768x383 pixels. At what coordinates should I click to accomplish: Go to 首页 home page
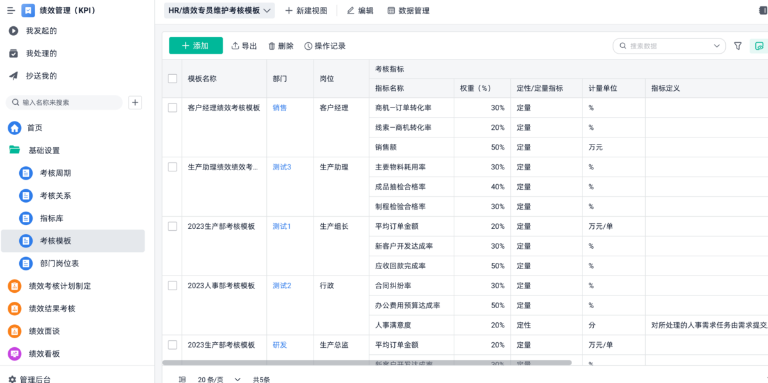pos(35,128)
